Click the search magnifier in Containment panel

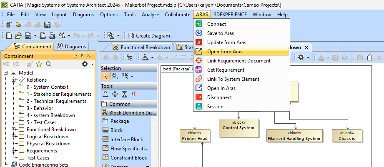click(x=48, y=64)
